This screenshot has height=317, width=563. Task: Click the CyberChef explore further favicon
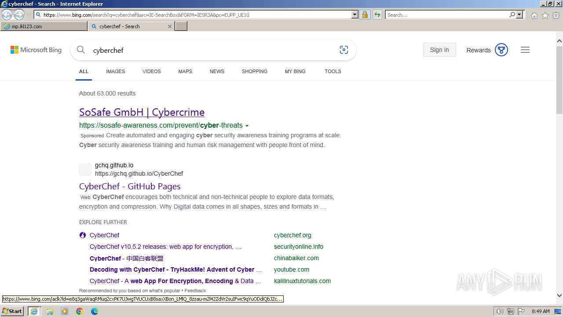pos(83,235)
